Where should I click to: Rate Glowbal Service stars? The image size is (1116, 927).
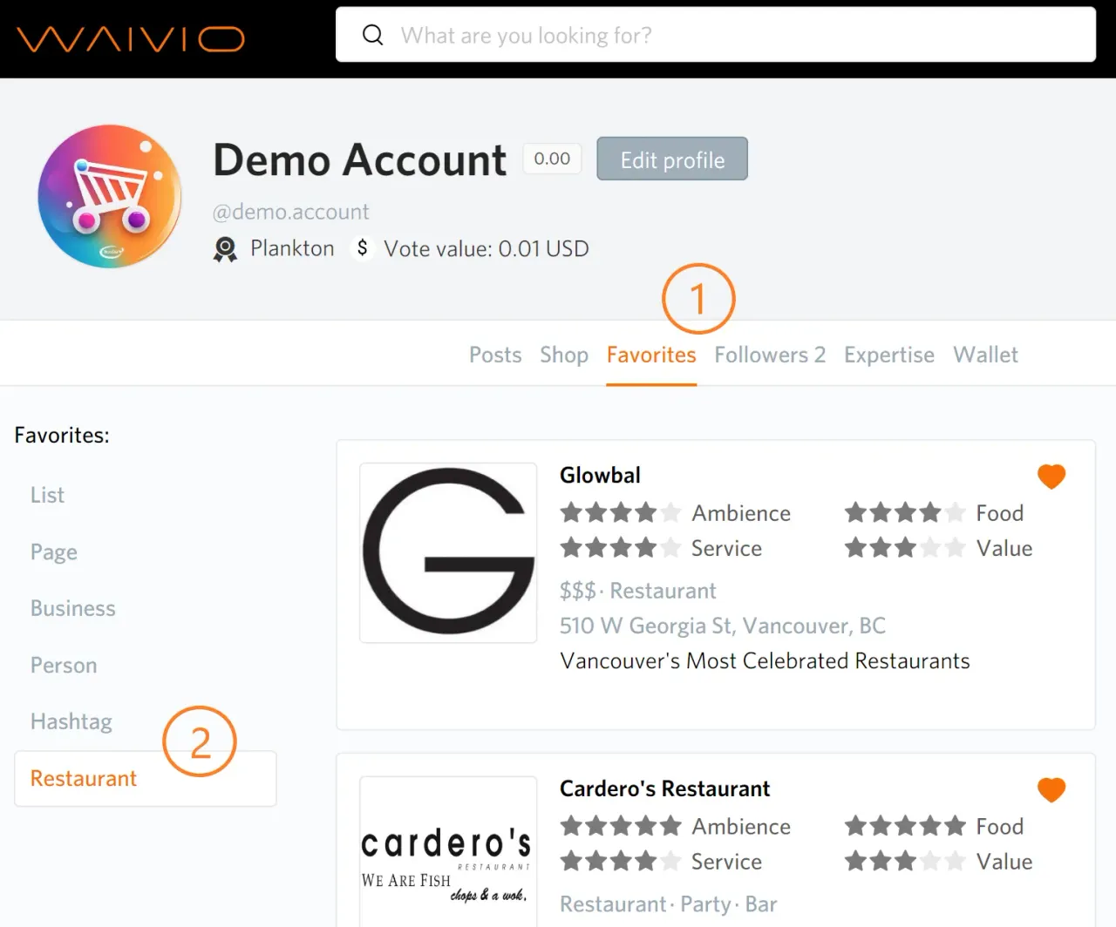(620, 548)
